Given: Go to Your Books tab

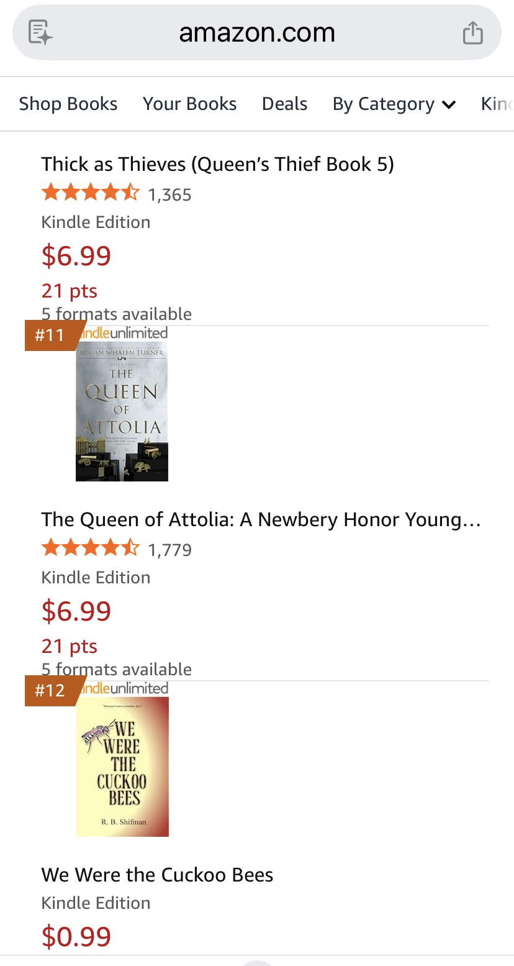Looking at the screenshot, I should pos(189,104).
